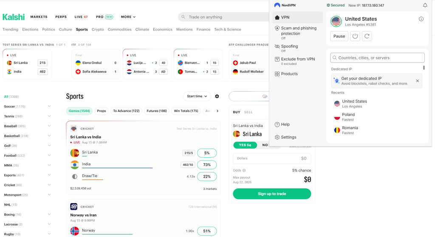
Task: Switch to SELL mode
Action: [248, 112]
